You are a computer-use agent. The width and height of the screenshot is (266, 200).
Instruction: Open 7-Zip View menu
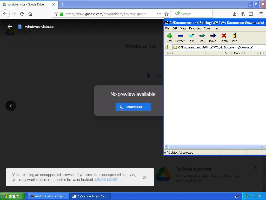(183, 28)
